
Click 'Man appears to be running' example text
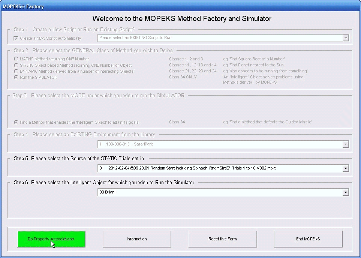(265, 71)
